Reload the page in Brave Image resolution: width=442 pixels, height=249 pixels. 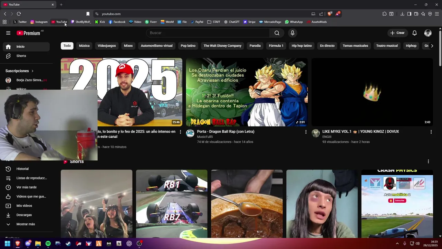[x=19, y=14]
